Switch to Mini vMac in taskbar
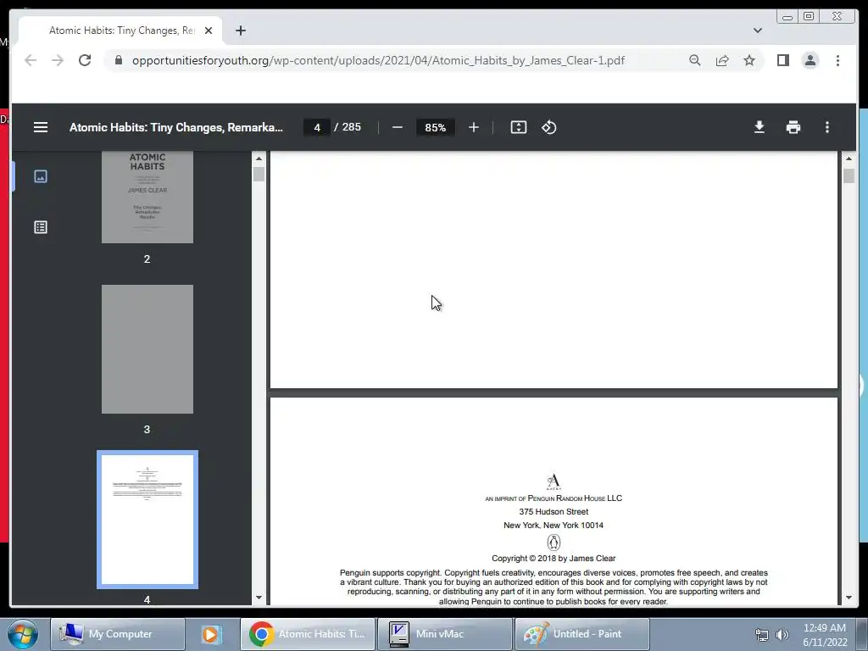 pos(444,634)
